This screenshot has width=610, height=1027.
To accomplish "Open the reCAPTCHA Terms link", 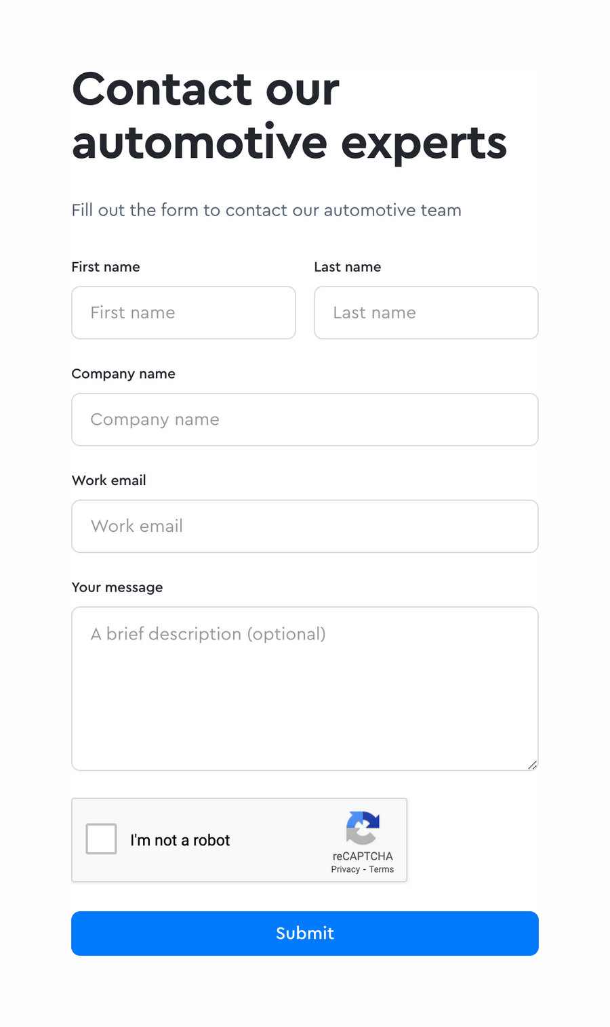I will 381,869.
